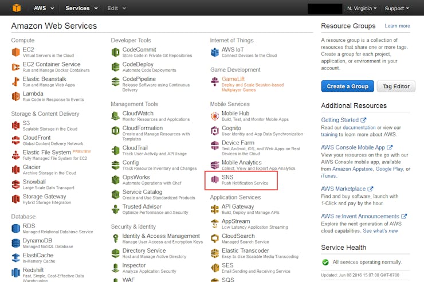Click the AWS IoT icon
The width and height of the screenshot is (424, 282).
pos(215,52)
